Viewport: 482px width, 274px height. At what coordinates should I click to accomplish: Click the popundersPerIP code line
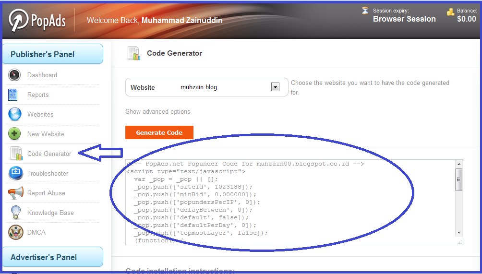pyautogui.click(x=197, y=202)
